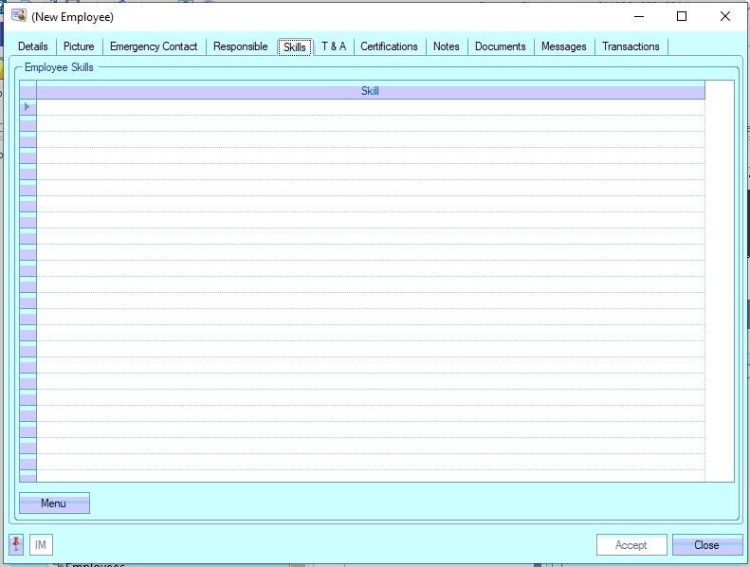Click the New Employee window title icon
Screen dimensions: 750x567
[x=18, y=16]
